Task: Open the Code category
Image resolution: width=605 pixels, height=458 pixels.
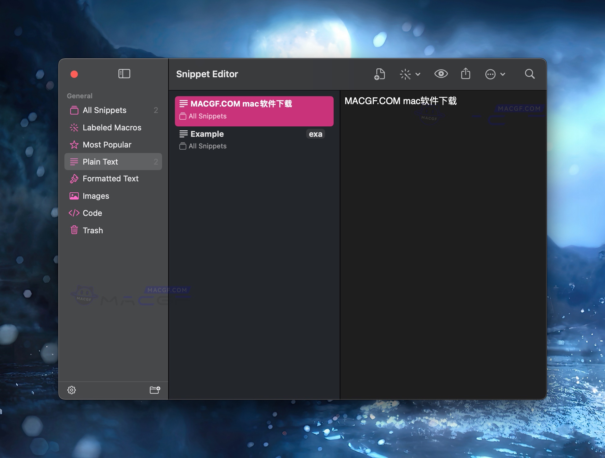Action: (x=92, y=213)
